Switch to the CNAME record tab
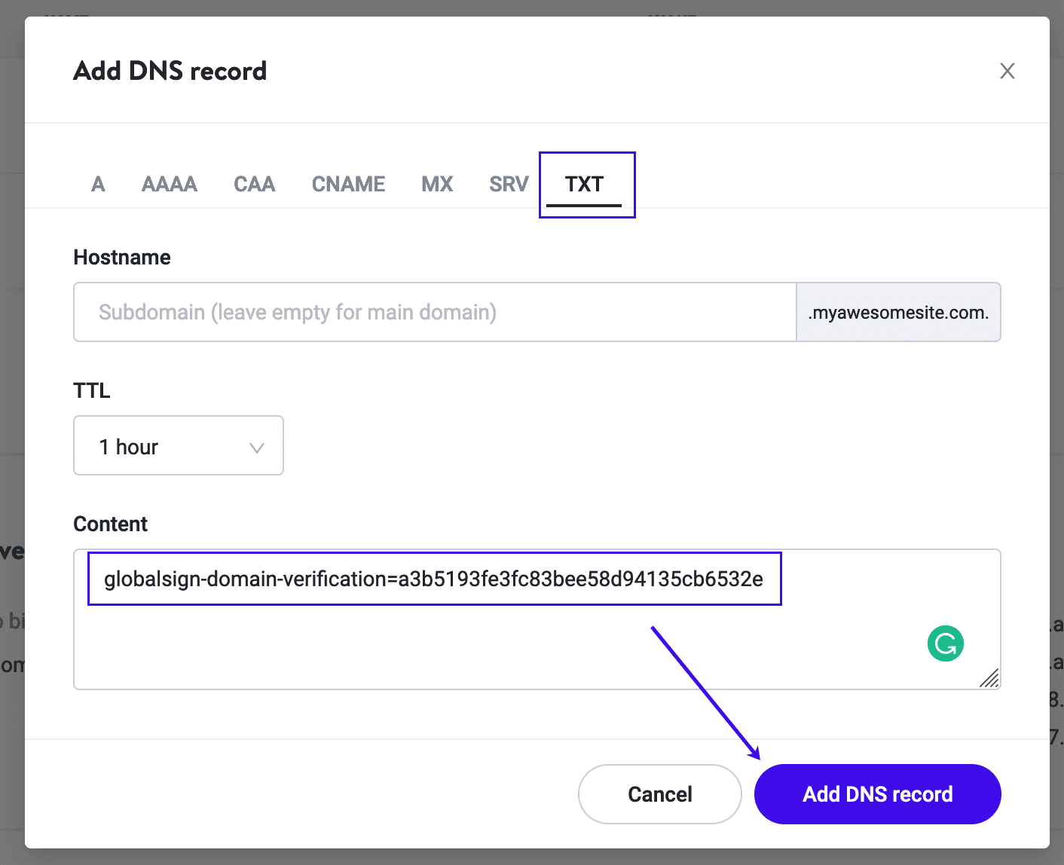This screenshot has width=1064, height=865. pos(347,184)
